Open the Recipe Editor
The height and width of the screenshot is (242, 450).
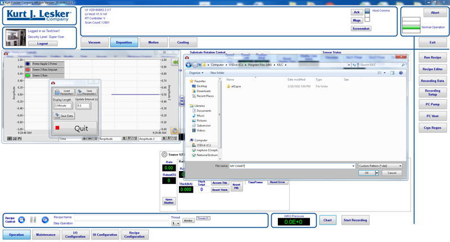pos(433,69)
